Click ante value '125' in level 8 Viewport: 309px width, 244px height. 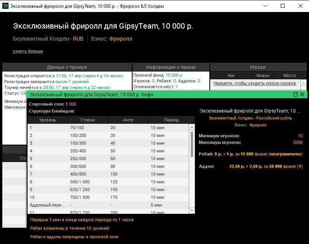click(x=114, y=182)
